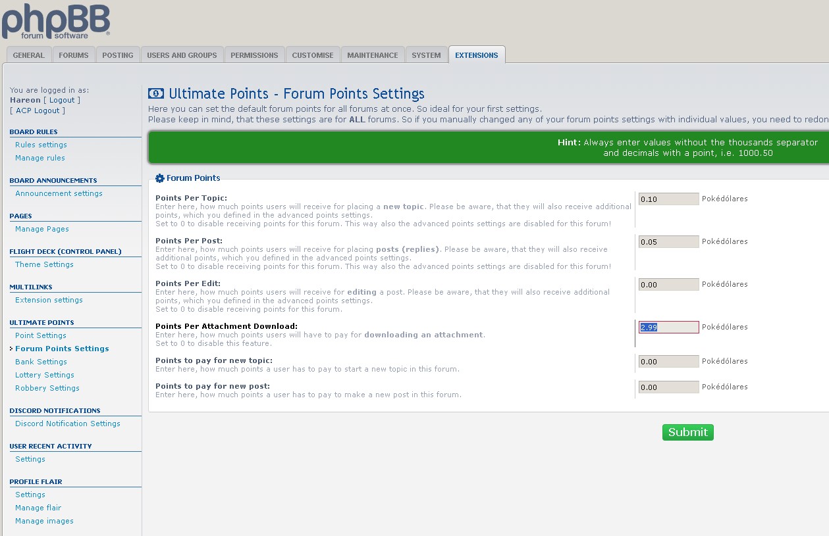
Task: Click the Logout link
Action: click(x=63, y=100)
